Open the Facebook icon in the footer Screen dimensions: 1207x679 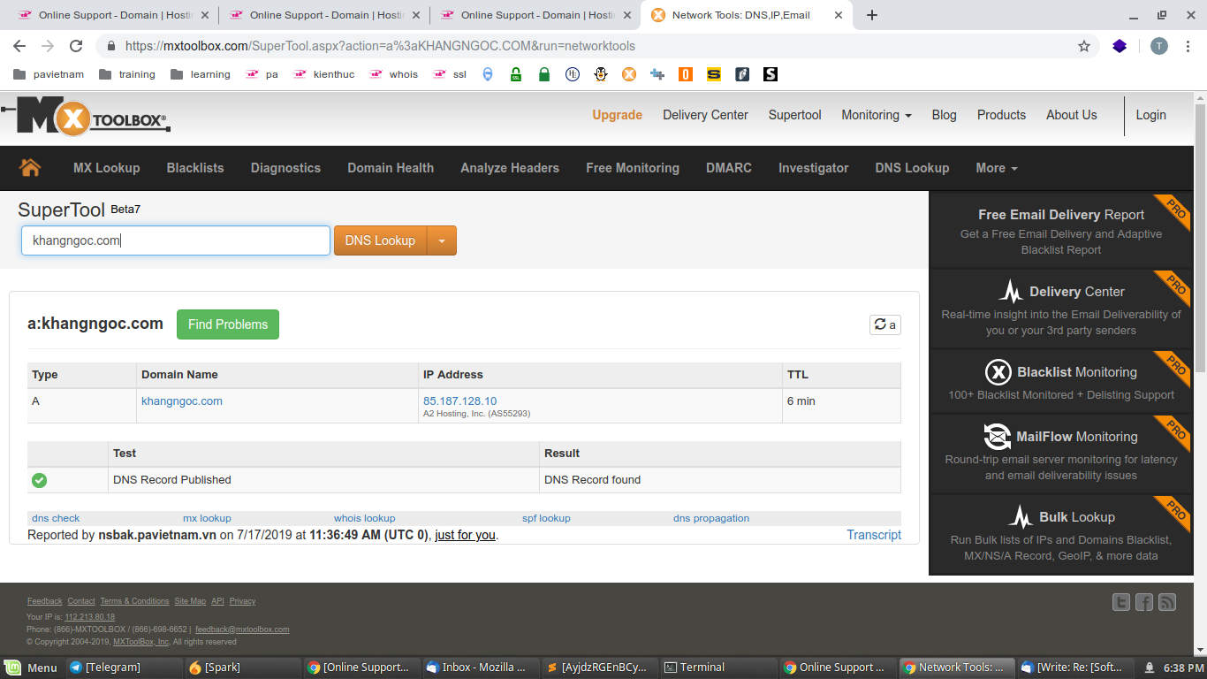tap(1144, 602)
